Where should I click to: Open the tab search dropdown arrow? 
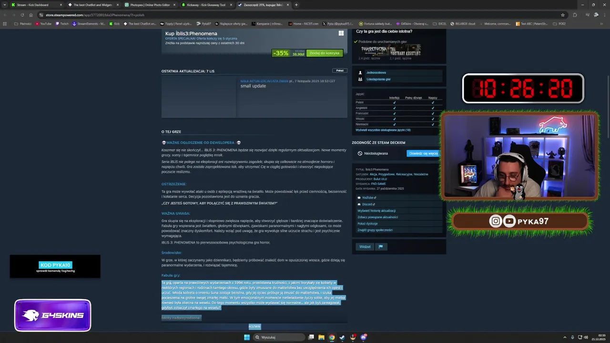click(x=5, y=5)
